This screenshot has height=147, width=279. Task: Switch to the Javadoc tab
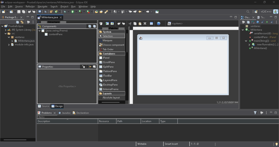[65, 113]
